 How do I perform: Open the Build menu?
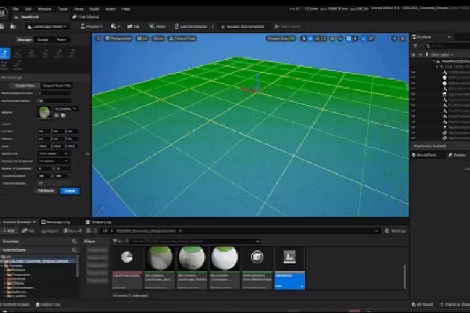(94, 8)
